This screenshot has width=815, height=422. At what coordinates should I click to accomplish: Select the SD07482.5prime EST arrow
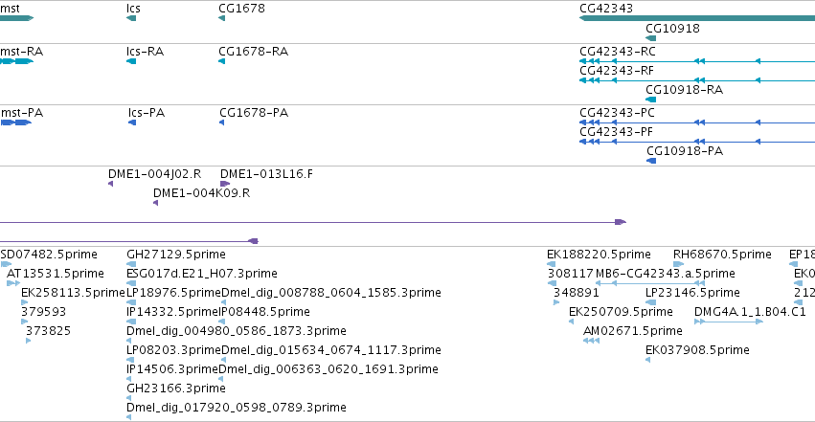point(6,264)
